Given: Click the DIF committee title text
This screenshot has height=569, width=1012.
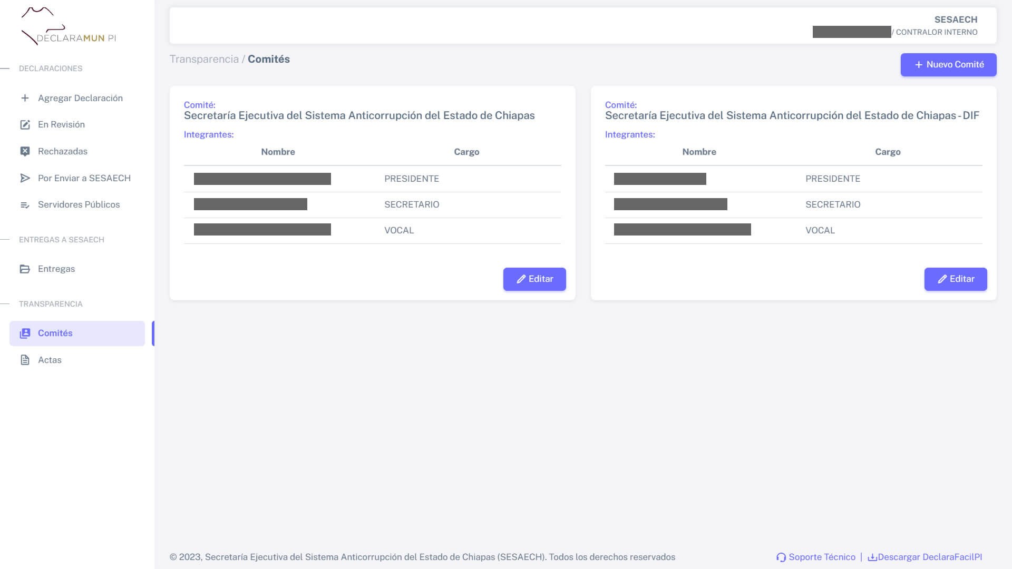Looking at the screenshot, I should click(792, 115).
